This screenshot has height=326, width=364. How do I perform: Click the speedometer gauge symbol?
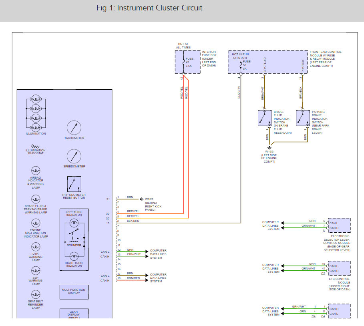pos(74,156)
